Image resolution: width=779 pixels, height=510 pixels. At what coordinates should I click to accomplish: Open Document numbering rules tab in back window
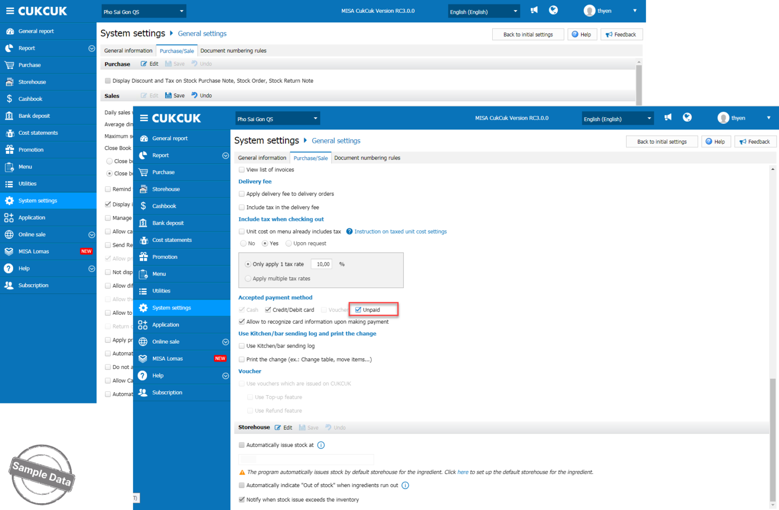[x=233, y=51]
